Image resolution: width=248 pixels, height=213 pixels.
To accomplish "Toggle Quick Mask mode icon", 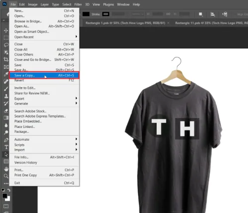I will pyautogui.click(x=6, y=206).
